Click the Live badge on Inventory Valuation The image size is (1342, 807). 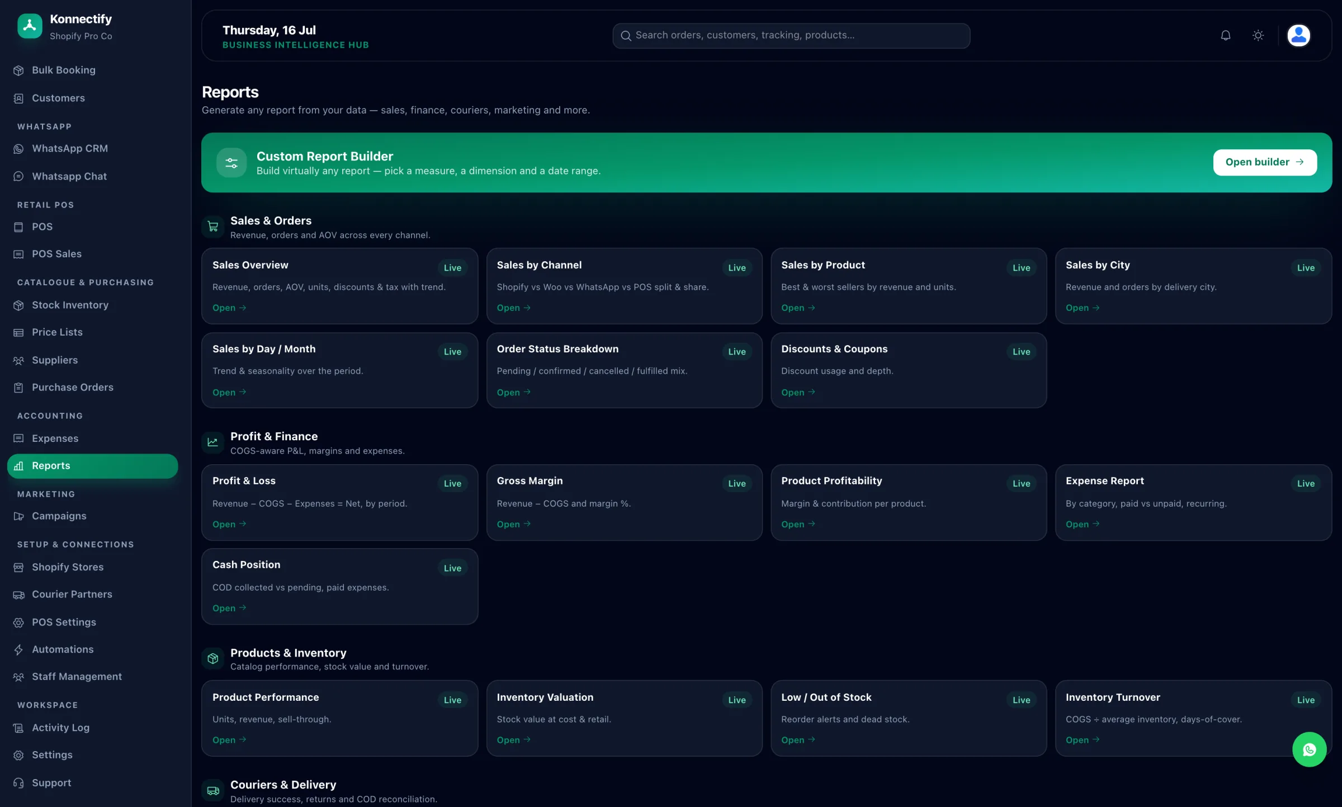pyautogui.click(x=737, y=700)
